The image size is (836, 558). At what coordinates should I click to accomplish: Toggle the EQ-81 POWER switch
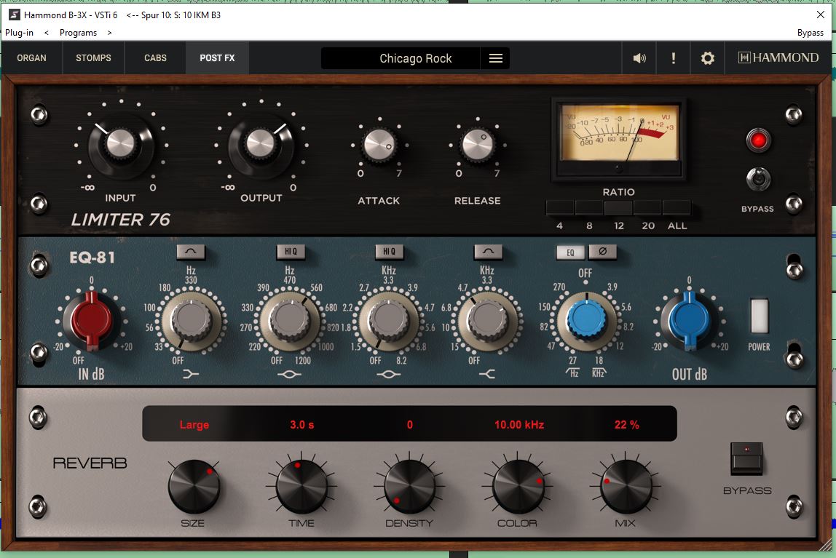pyautogui.click(x=760, y=316)
